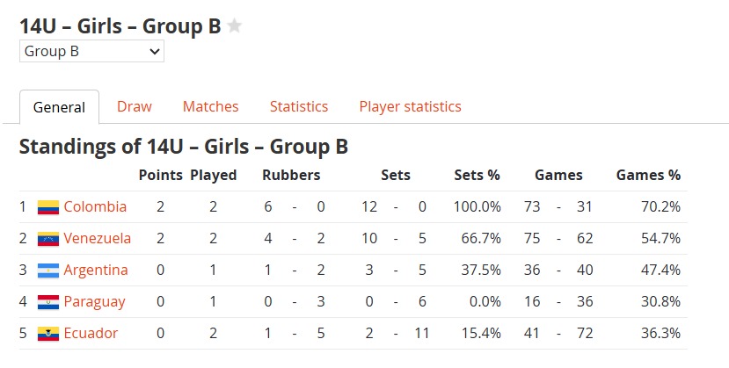Switch to the Matches tab
The width and height of the screenshot is (729, 368).
point(211,106)
